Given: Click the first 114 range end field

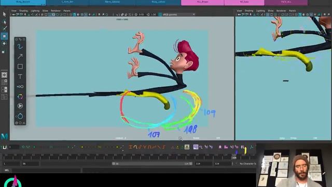Looking at the screenshot, I should coord(204,164).
